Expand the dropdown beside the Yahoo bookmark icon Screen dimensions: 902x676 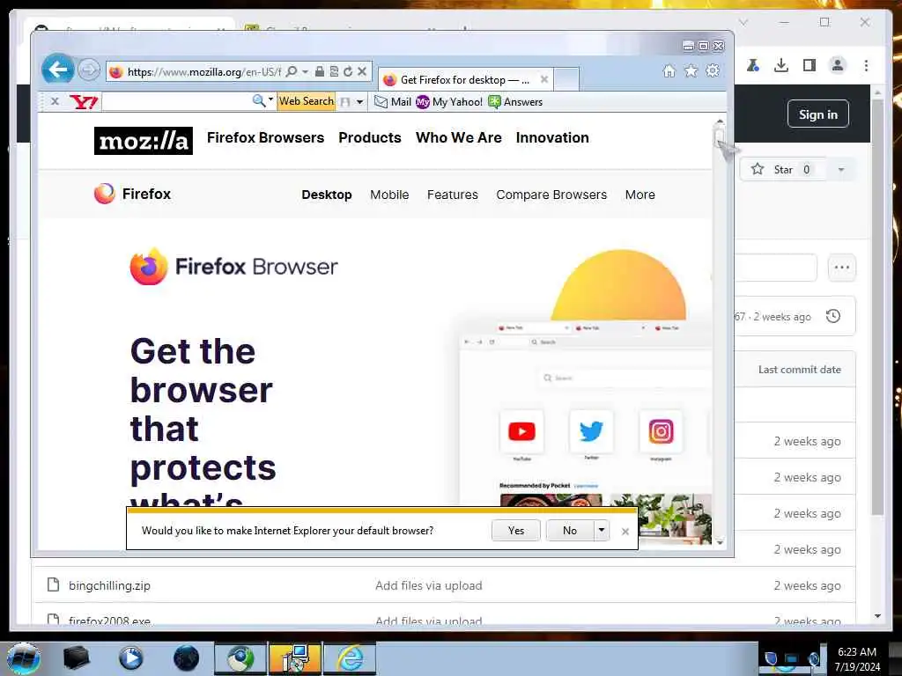359,102
